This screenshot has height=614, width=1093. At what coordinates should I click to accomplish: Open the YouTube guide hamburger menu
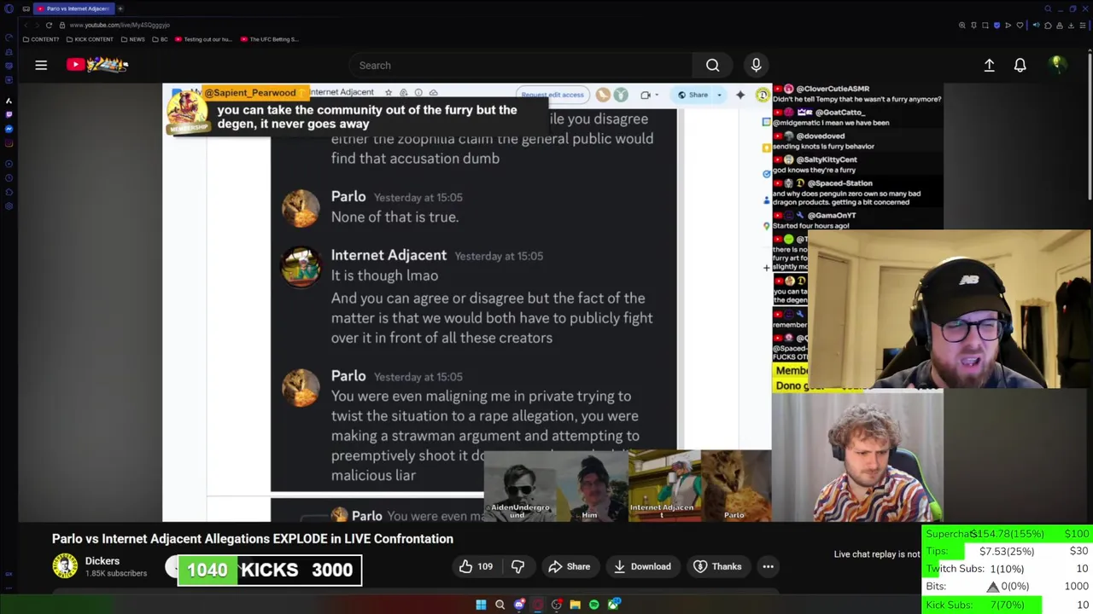click(x=41, y=65)
